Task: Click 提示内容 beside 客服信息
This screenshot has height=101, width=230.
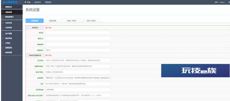Action: [48, 28]
